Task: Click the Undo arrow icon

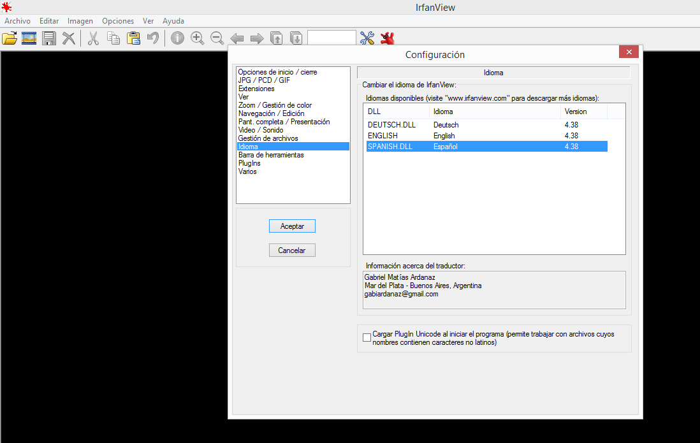Action: (152, 38)
